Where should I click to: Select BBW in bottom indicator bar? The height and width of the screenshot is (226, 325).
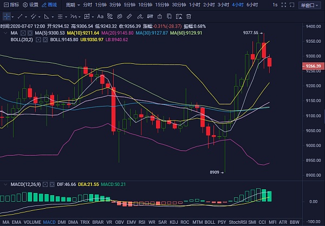click(295, 222)
